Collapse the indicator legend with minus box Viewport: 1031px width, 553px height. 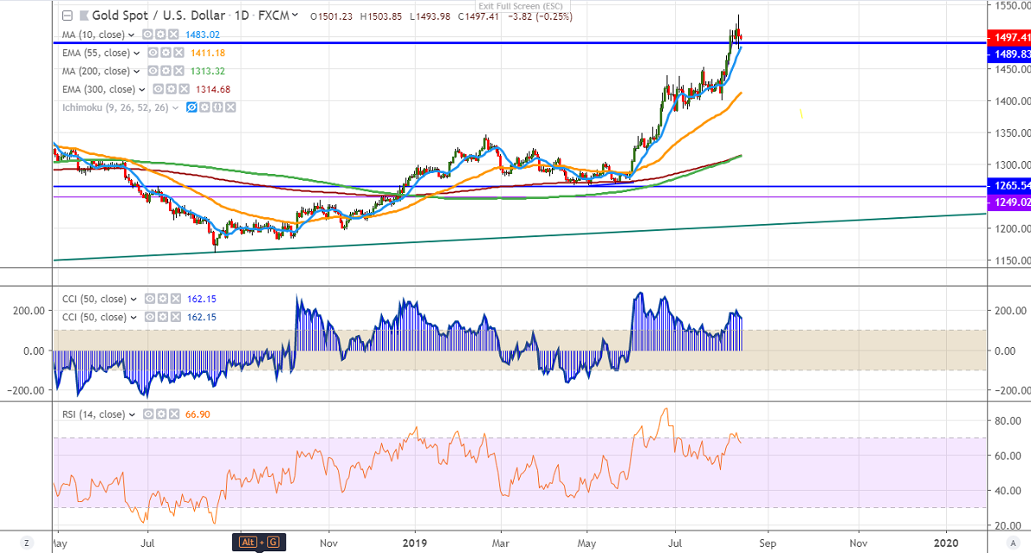coord(67,16)
